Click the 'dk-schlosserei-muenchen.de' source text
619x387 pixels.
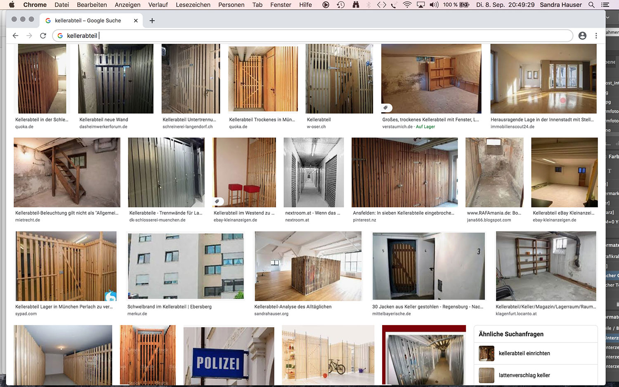click(157, 220)
